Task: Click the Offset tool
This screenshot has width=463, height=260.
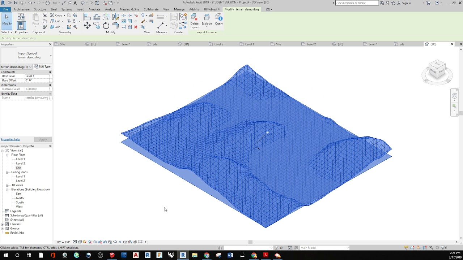Action: pos(97,17)
